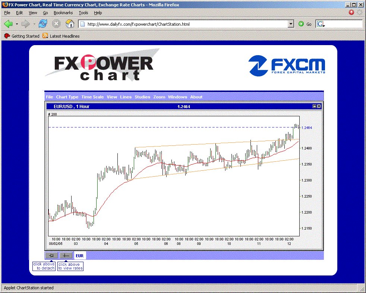
Task: Open the Lines menu
Action: [x=126, y=97]
